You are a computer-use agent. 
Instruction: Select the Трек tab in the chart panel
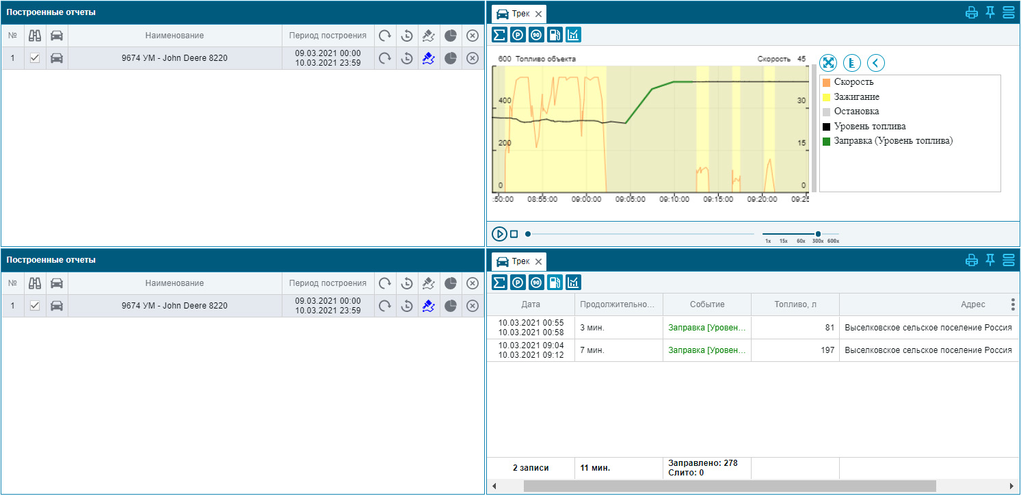(x=519, y=14)
